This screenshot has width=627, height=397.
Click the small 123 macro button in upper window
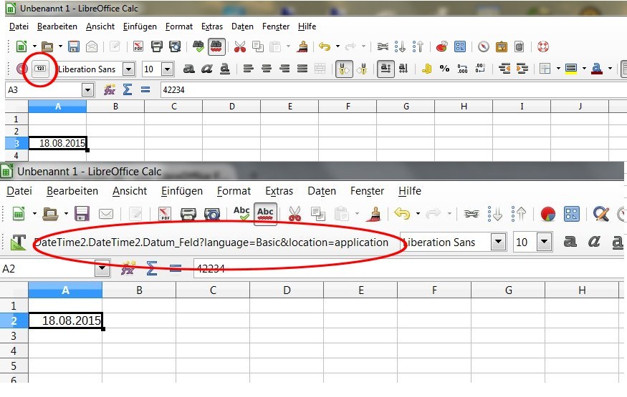(40, 69)
